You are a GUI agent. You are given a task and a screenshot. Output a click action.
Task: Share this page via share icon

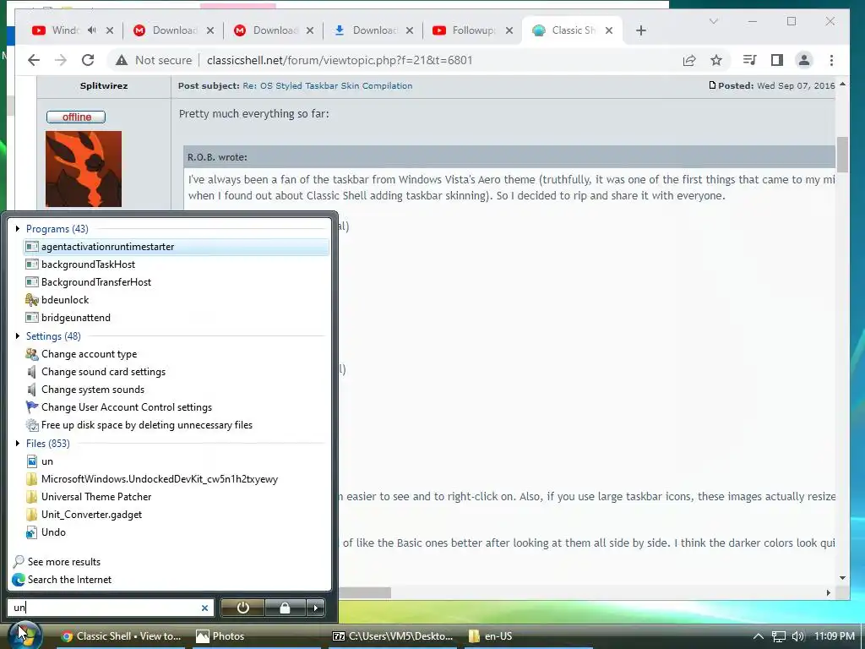pos(689,60)
